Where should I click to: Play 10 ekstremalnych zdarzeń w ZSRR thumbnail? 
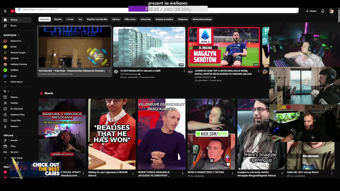pyautogui.click(x=149, y=47)
